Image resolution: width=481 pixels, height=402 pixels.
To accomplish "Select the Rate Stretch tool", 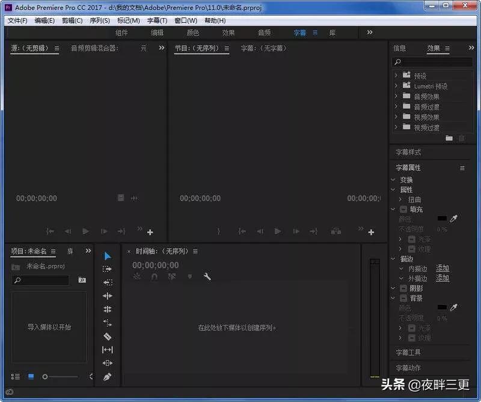I will tap(108, 323).
